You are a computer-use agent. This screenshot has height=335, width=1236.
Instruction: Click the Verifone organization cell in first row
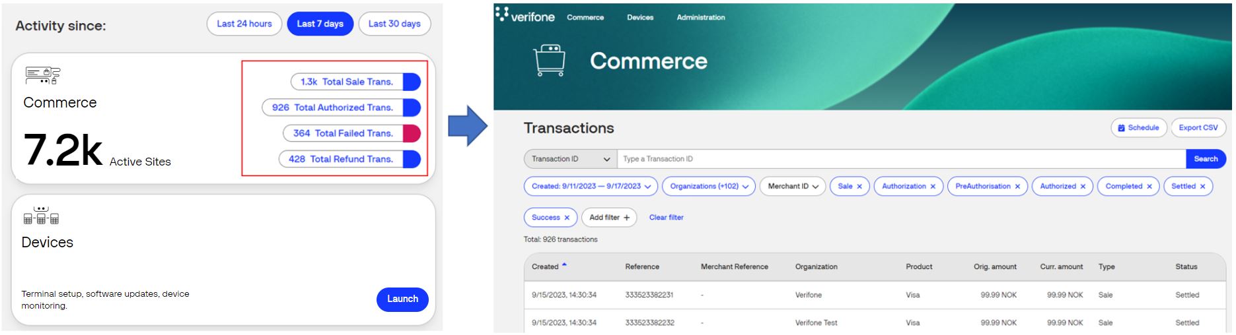coord(809,295)
